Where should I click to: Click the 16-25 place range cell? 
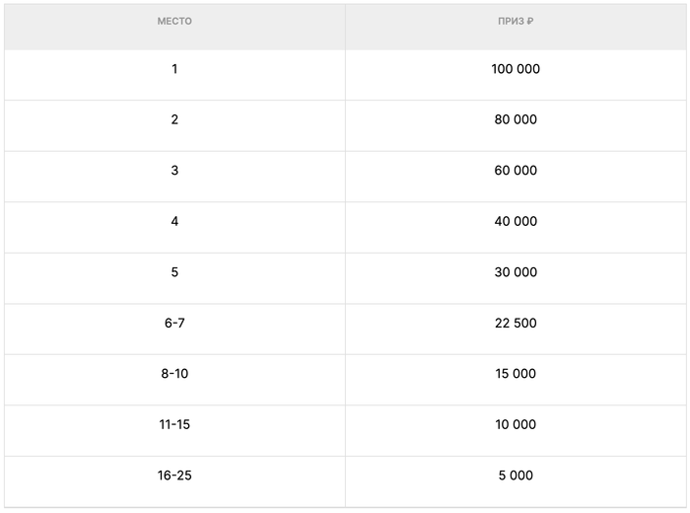174,476
